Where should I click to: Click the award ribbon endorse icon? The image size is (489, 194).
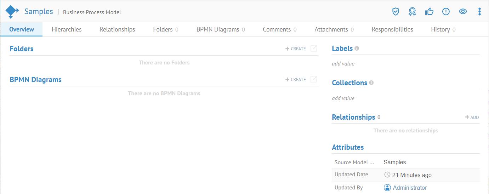412,12
